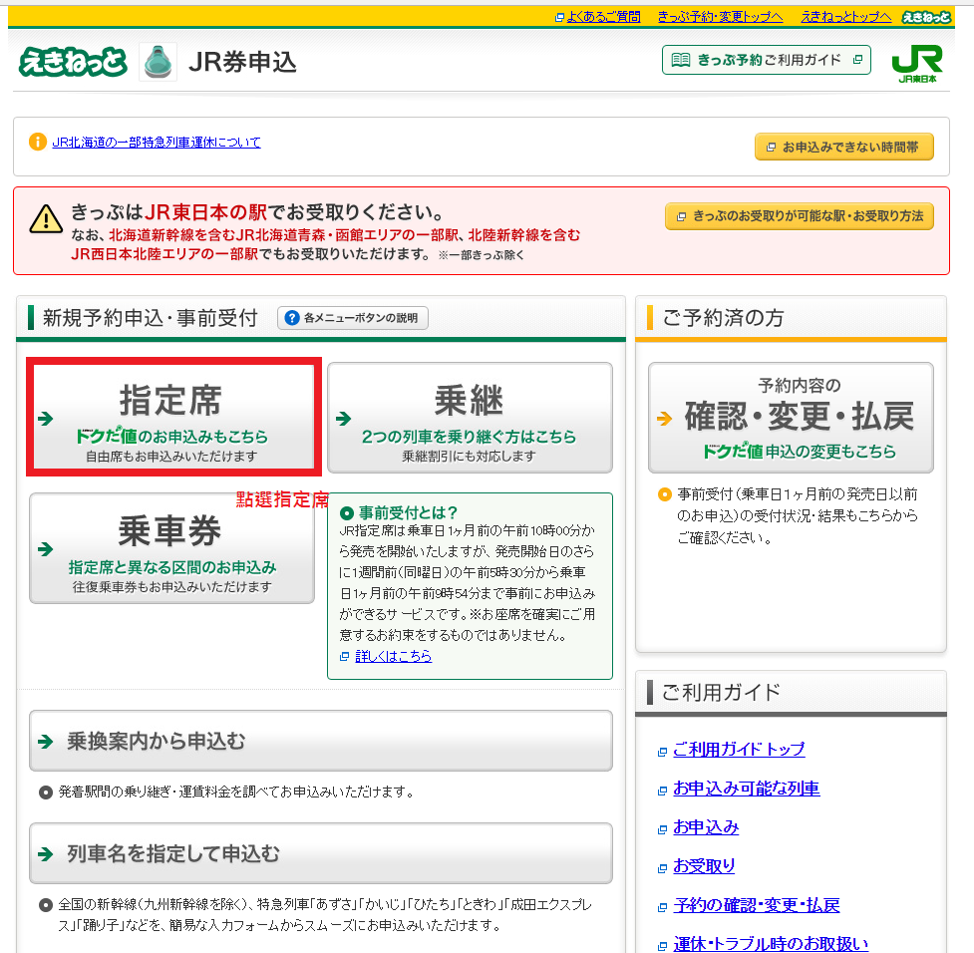
Task: Click the external link icon beside お申込み可能な列車
Action: tap(662, 791)
